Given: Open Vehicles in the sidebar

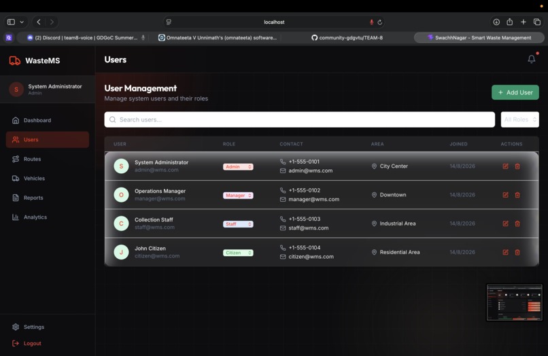Looking at the screenshot, I should [x=47, y=178].
